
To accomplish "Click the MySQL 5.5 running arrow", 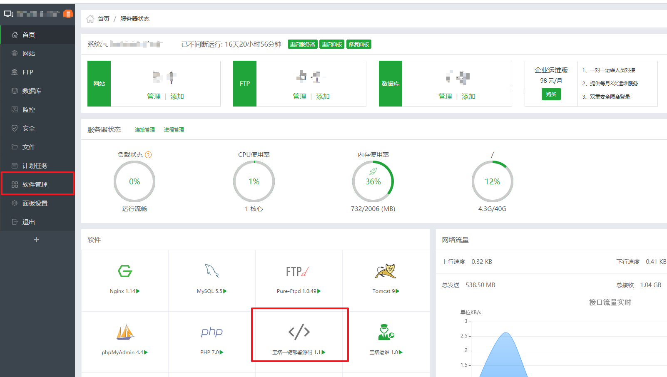I will click(225, 291).
